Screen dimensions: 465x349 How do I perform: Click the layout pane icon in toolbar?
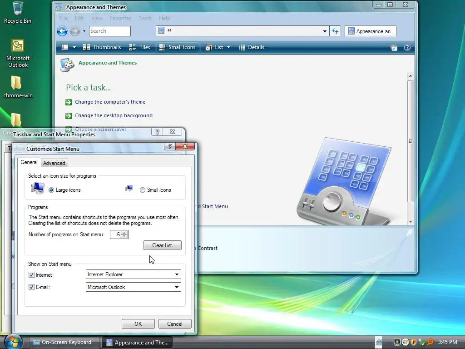click(x=64, y=47)
